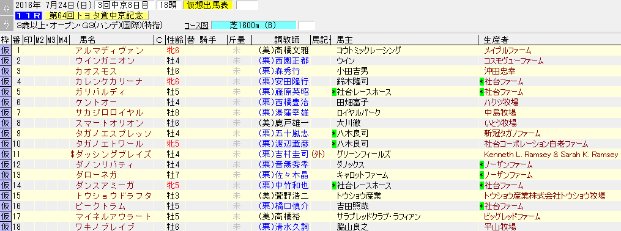Screen dimensions: 621x231
Task: Click owner 吉田照哉
Action: (x=352, y=206)
